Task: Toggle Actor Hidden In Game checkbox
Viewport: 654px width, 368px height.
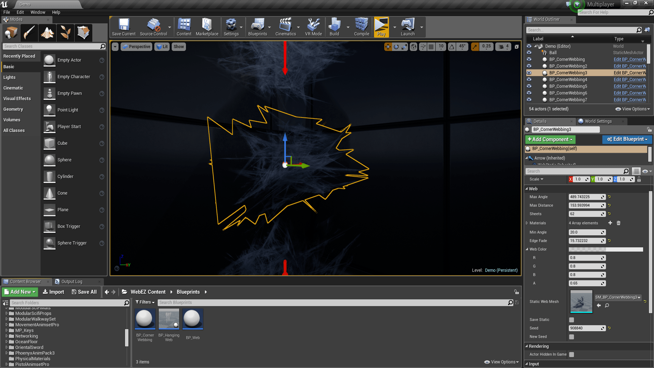Action: [571, 354]
